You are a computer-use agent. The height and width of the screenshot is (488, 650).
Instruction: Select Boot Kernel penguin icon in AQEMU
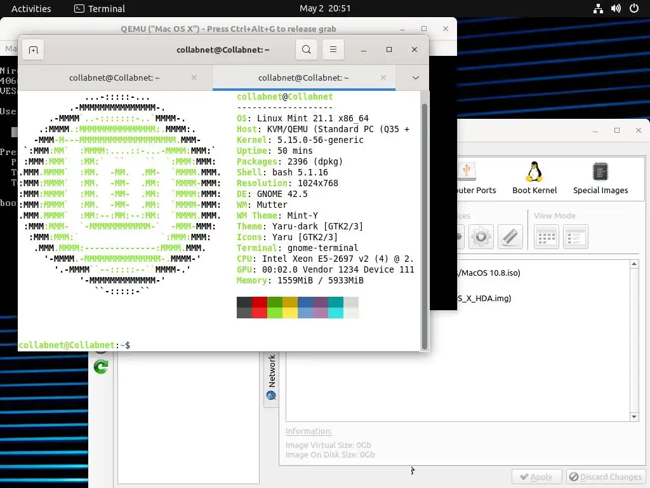click(534, 178)
